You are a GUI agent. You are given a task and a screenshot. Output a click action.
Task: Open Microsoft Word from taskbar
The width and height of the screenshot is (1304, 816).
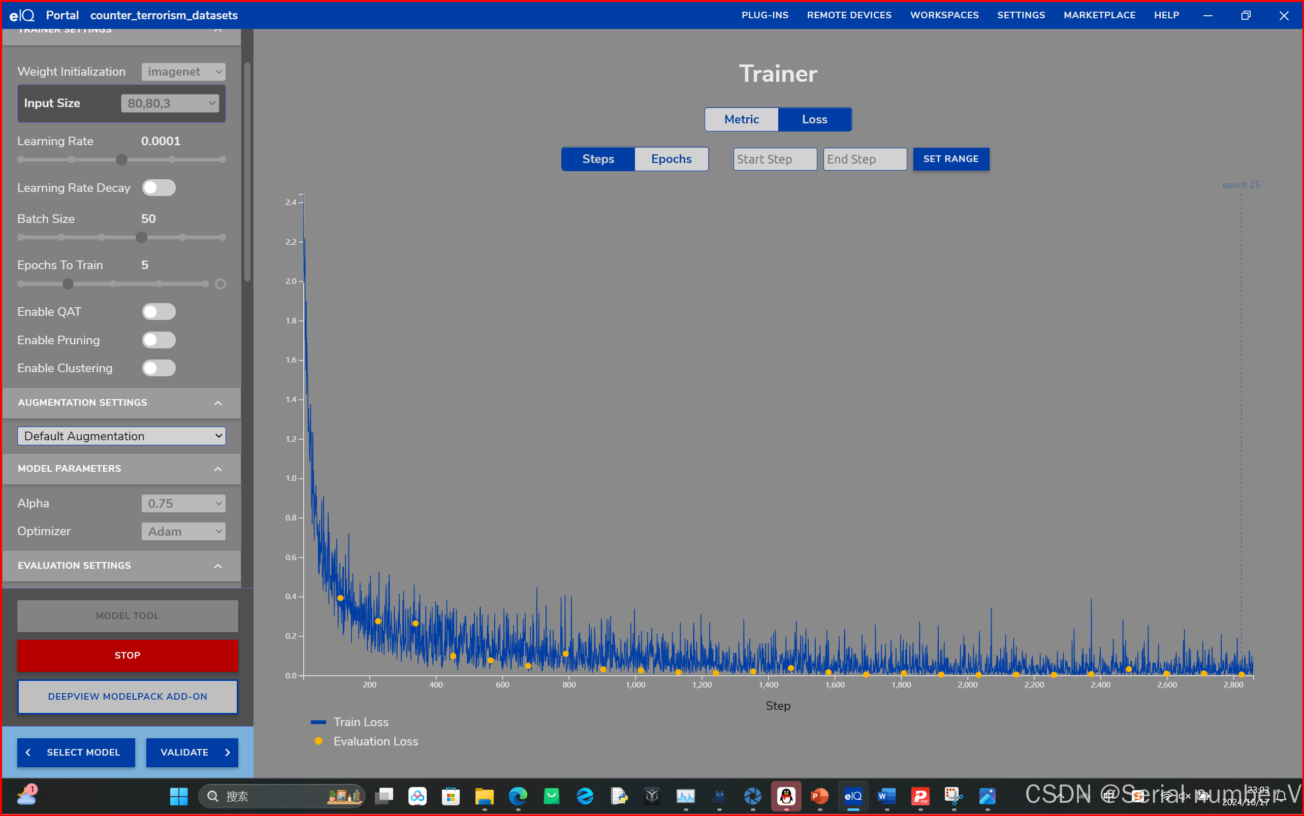886,796
